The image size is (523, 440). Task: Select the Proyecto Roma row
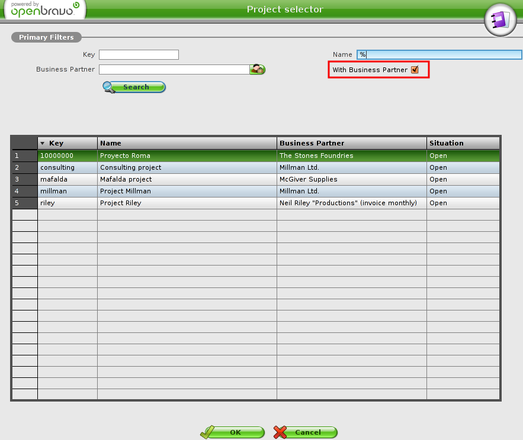[187, 156]
